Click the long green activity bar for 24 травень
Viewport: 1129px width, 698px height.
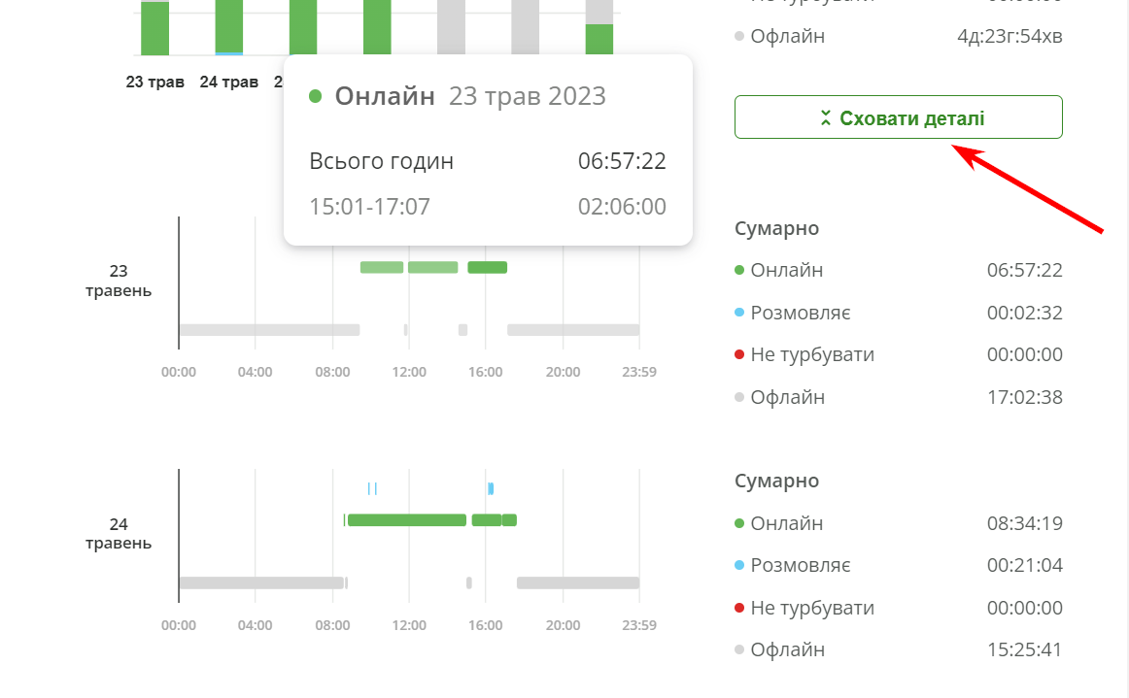[408, 520]
